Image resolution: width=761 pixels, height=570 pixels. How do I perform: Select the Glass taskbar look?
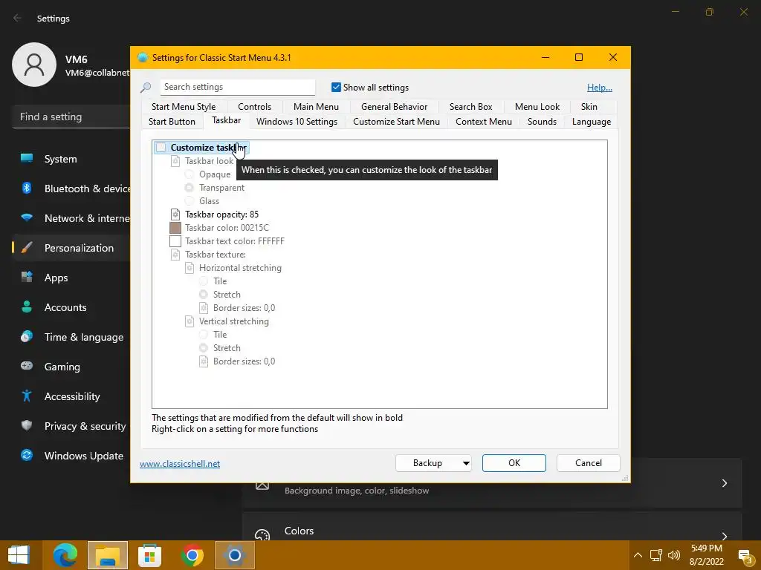tap(190, 201)
